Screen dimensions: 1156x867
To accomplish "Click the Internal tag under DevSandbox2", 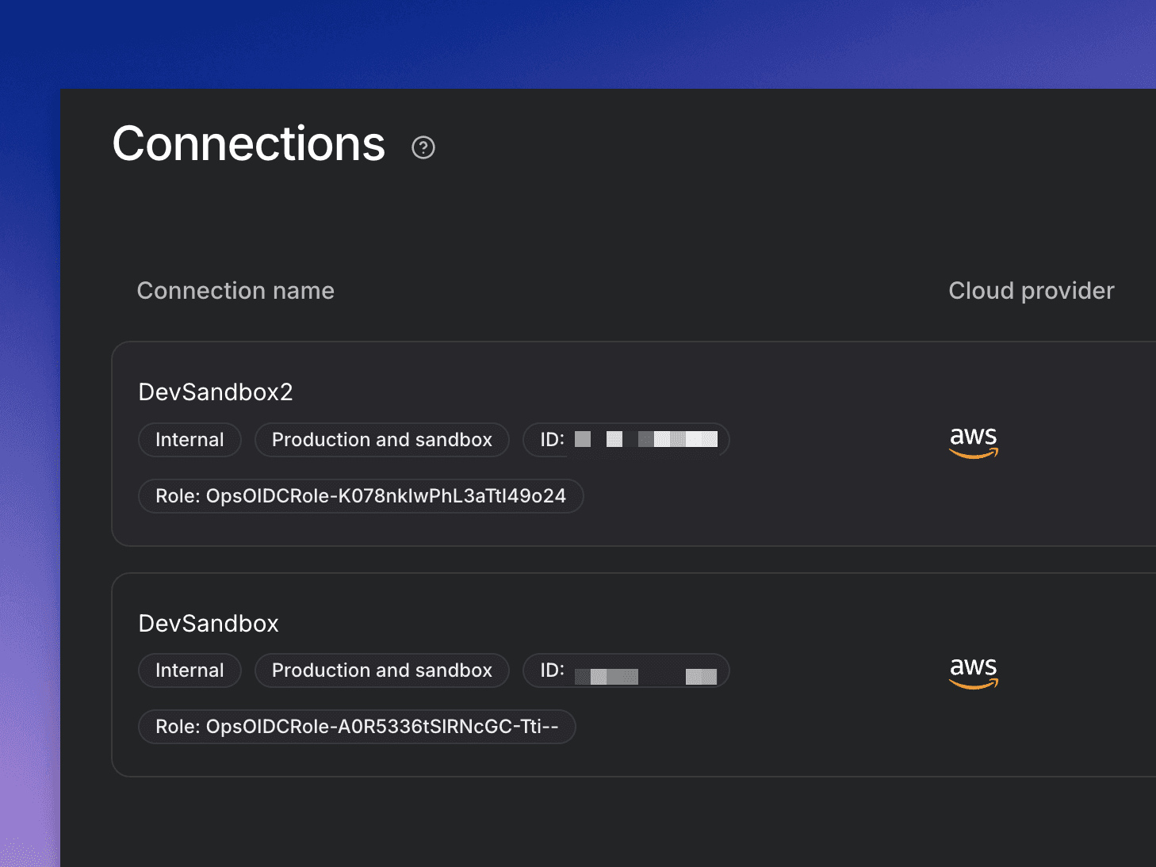I will click(189, 440).
